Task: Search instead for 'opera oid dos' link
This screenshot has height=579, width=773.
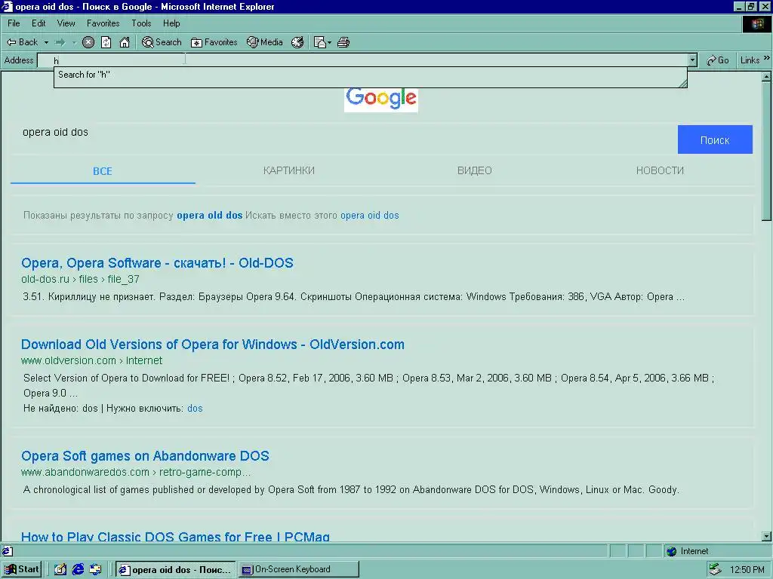Action: (x=370, y=216)
